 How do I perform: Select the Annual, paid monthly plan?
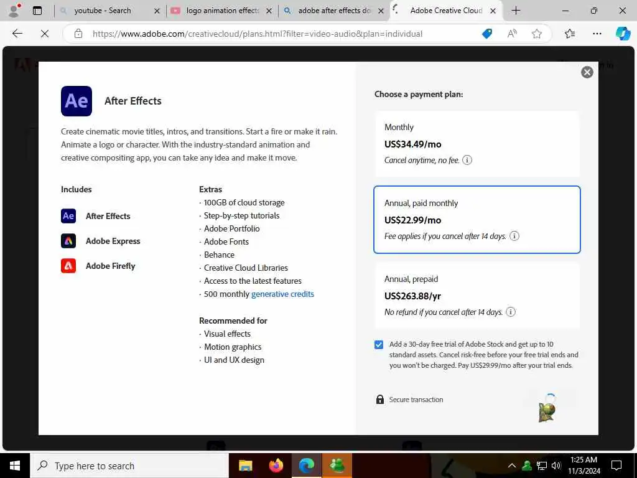477,220
